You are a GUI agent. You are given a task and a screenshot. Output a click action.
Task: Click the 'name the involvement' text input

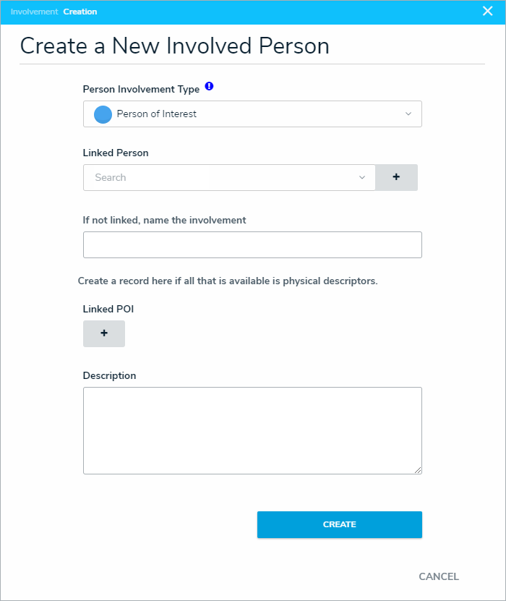tap(252, 245)
